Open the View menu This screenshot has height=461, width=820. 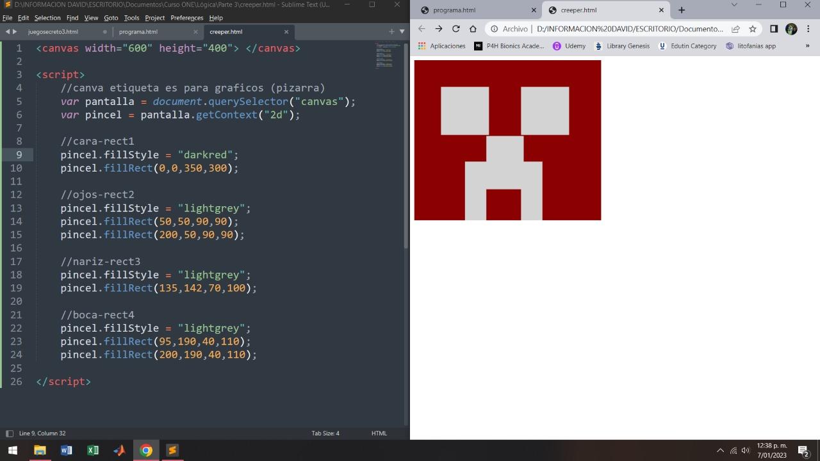(91, 18)
